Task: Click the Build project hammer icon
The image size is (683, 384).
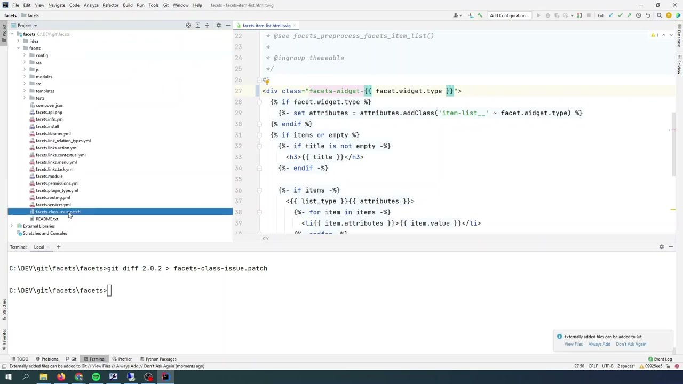Action: click(x=480, y=15)
